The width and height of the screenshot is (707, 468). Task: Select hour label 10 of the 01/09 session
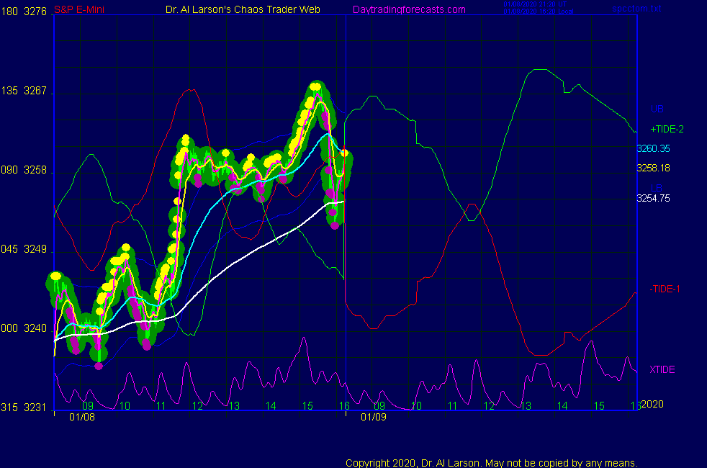[x=416, y=406]
